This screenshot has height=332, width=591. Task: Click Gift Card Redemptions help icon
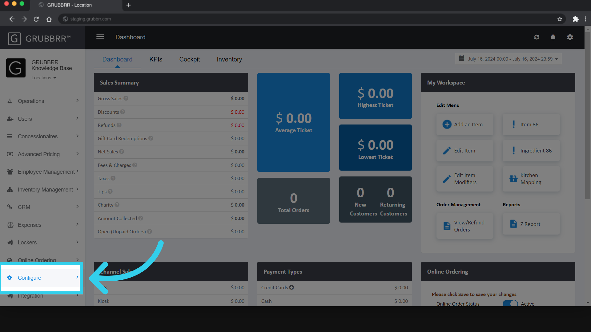coord(151,138)
